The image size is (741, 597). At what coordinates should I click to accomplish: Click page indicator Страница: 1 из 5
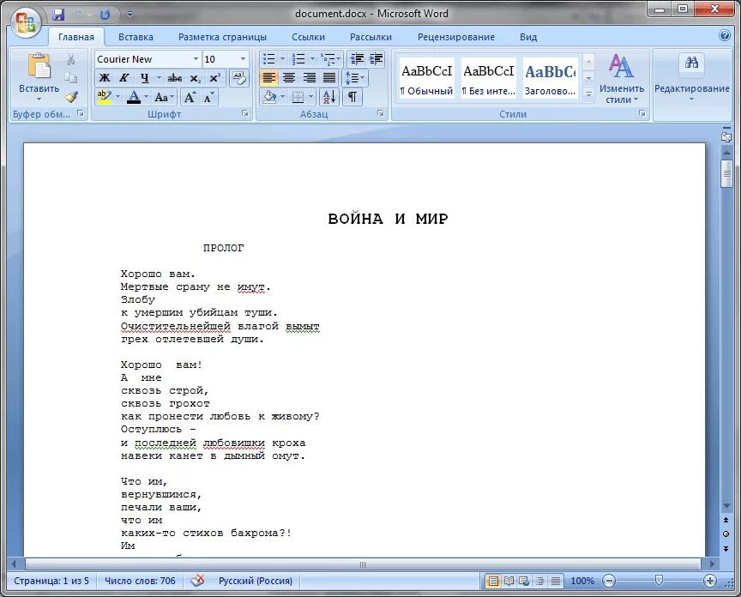tap(51, 581)
